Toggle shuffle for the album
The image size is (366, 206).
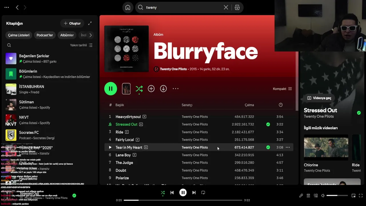pos(139,89)
